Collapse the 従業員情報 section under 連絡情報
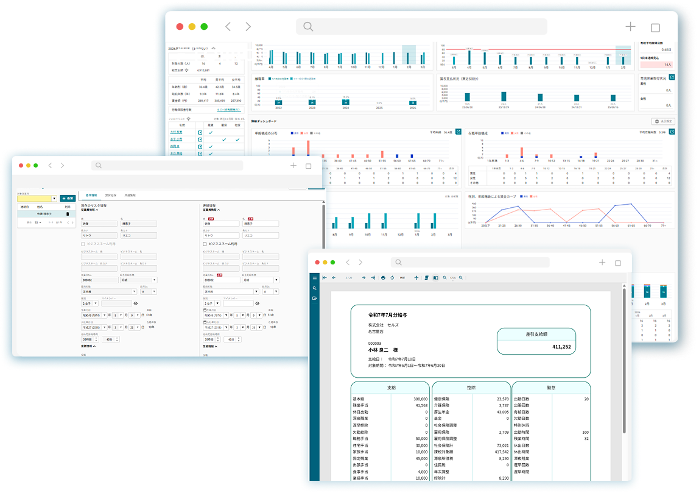This screenshot has height=493, width=699. click(x=218, y=210)
